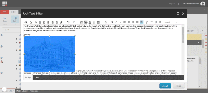Remove link with the greyed unlink icon

pos(94,22)
